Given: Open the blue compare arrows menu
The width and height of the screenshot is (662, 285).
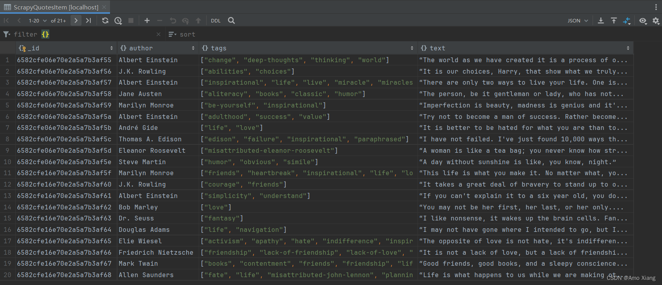Looking at the screenshot, I should click(x=627, y=20).
